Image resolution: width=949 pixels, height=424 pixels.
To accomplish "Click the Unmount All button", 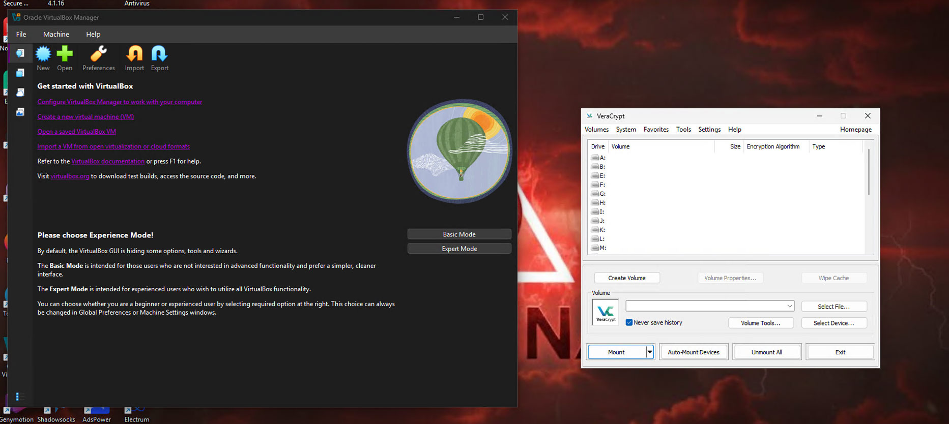I will pos(767,352).
